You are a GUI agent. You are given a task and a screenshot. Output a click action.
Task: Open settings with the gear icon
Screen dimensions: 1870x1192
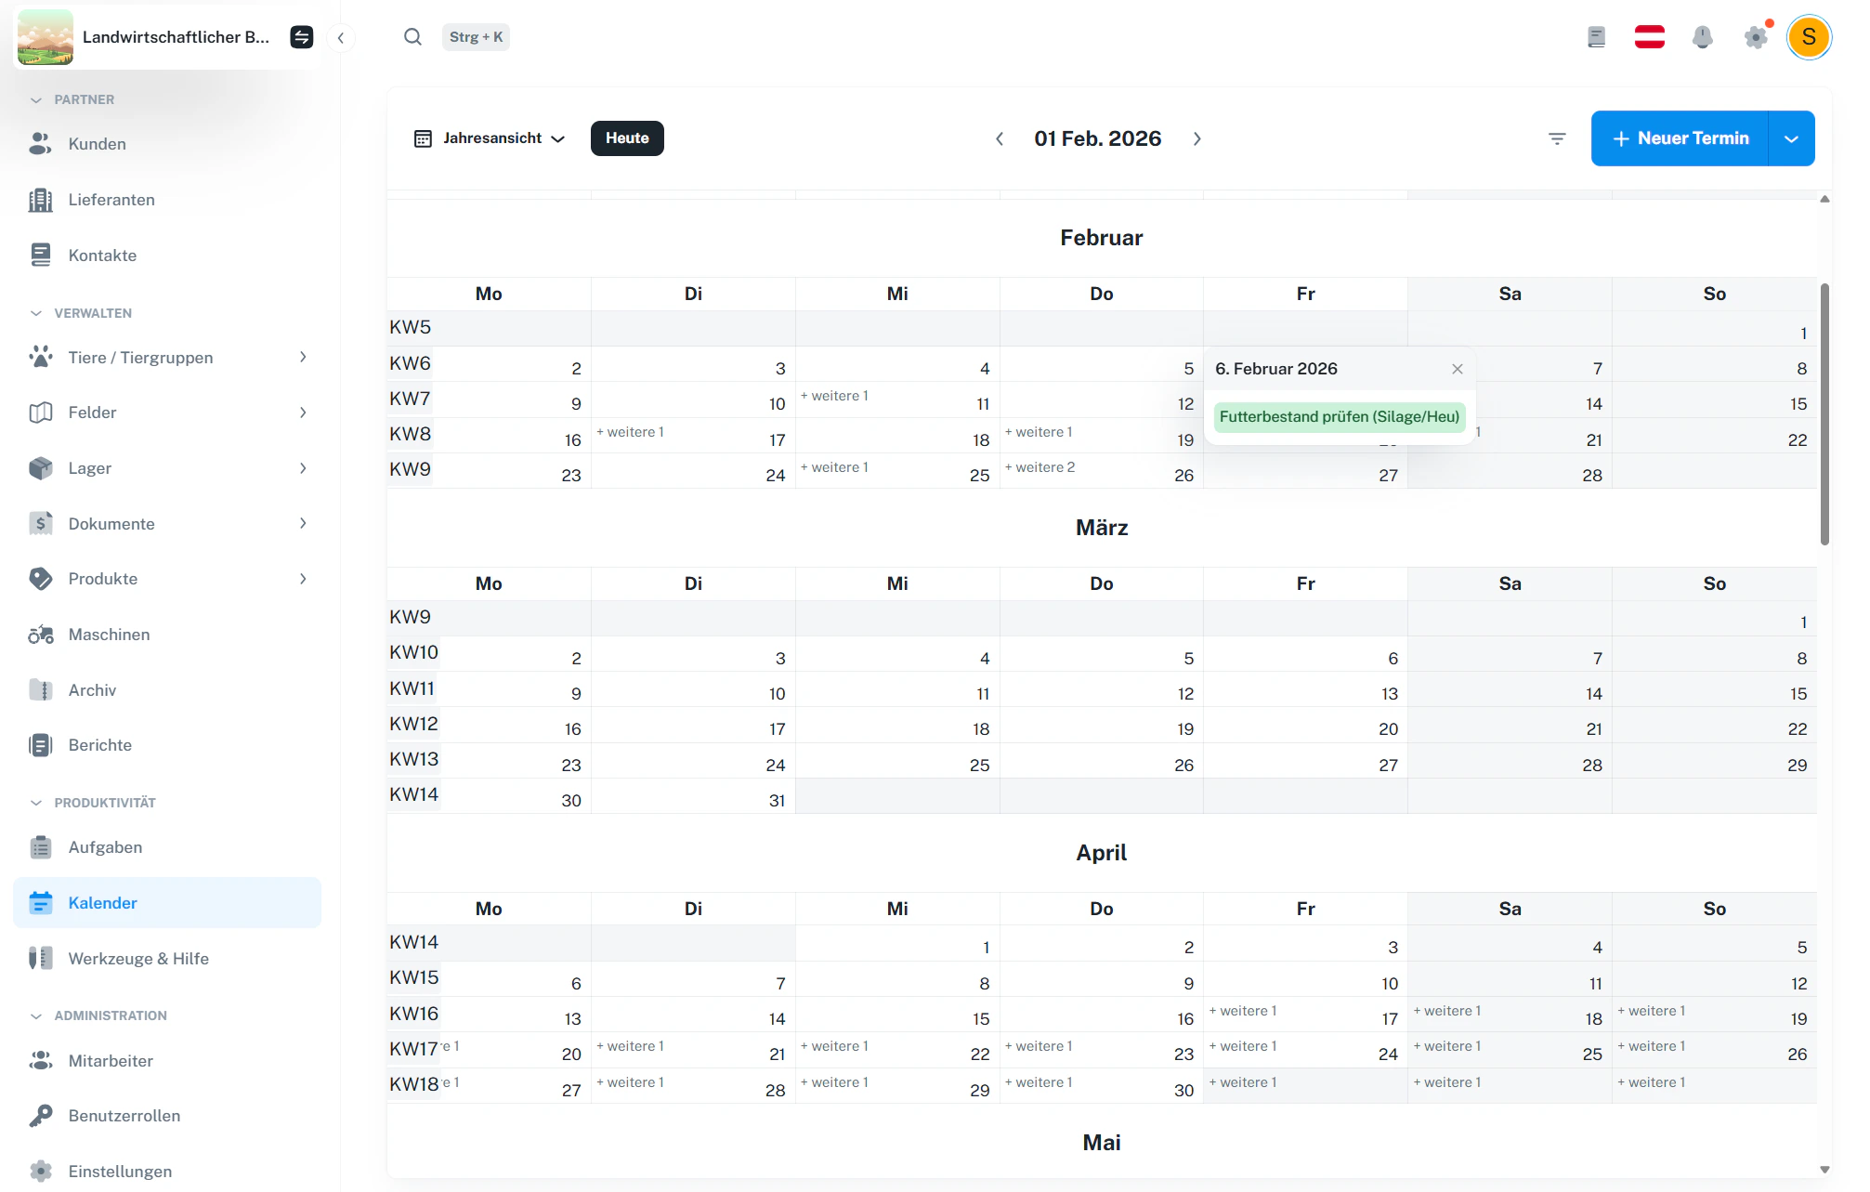pos(1755,37)
